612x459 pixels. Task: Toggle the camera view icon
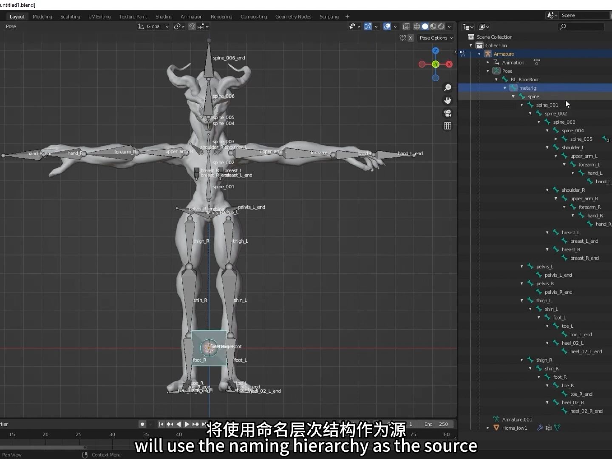tap(448, 113)
